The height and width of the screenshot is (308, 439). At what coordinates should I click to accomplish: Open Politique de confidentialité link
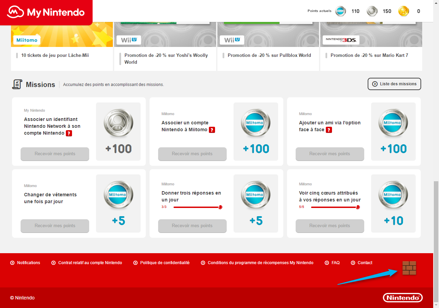(165, 263)
